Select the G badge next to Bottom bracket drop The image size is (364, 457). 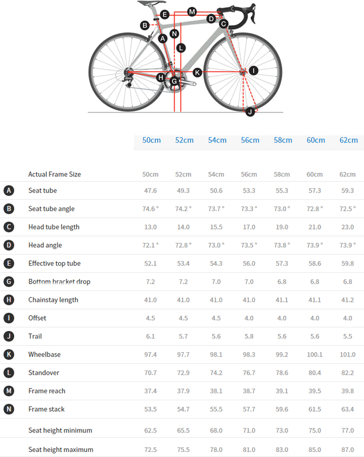[x=8, y=282]
